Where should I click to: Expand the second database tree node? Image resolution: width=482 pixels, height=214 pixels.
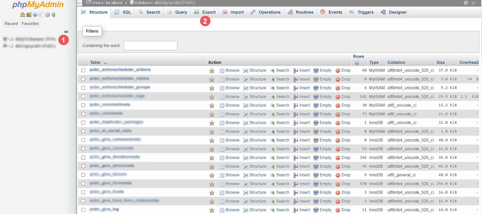tap(5, 46)
